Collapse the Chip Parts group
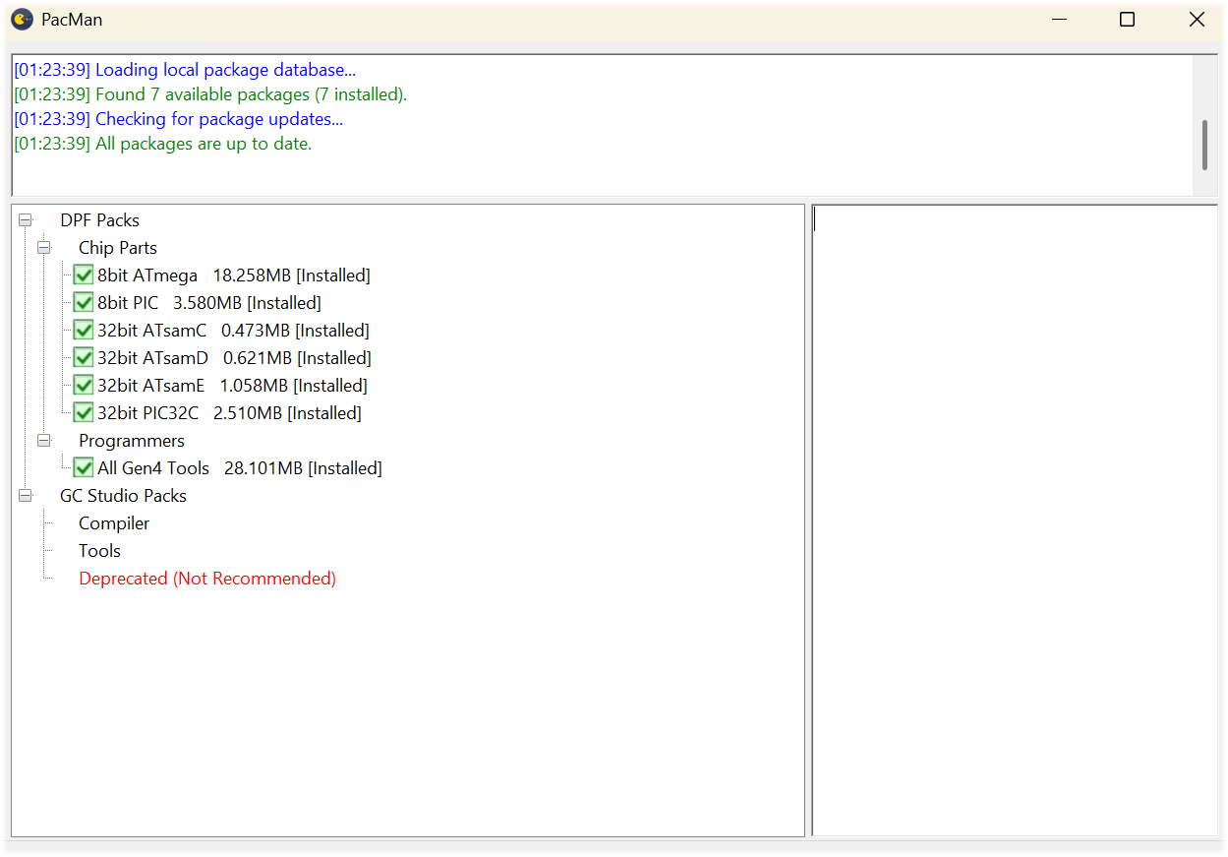The image size is (1228, 857). (x=44, y=248)
